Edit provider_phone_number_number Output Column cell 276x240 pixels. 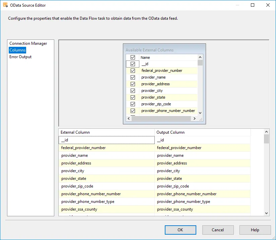coord(202,194)
